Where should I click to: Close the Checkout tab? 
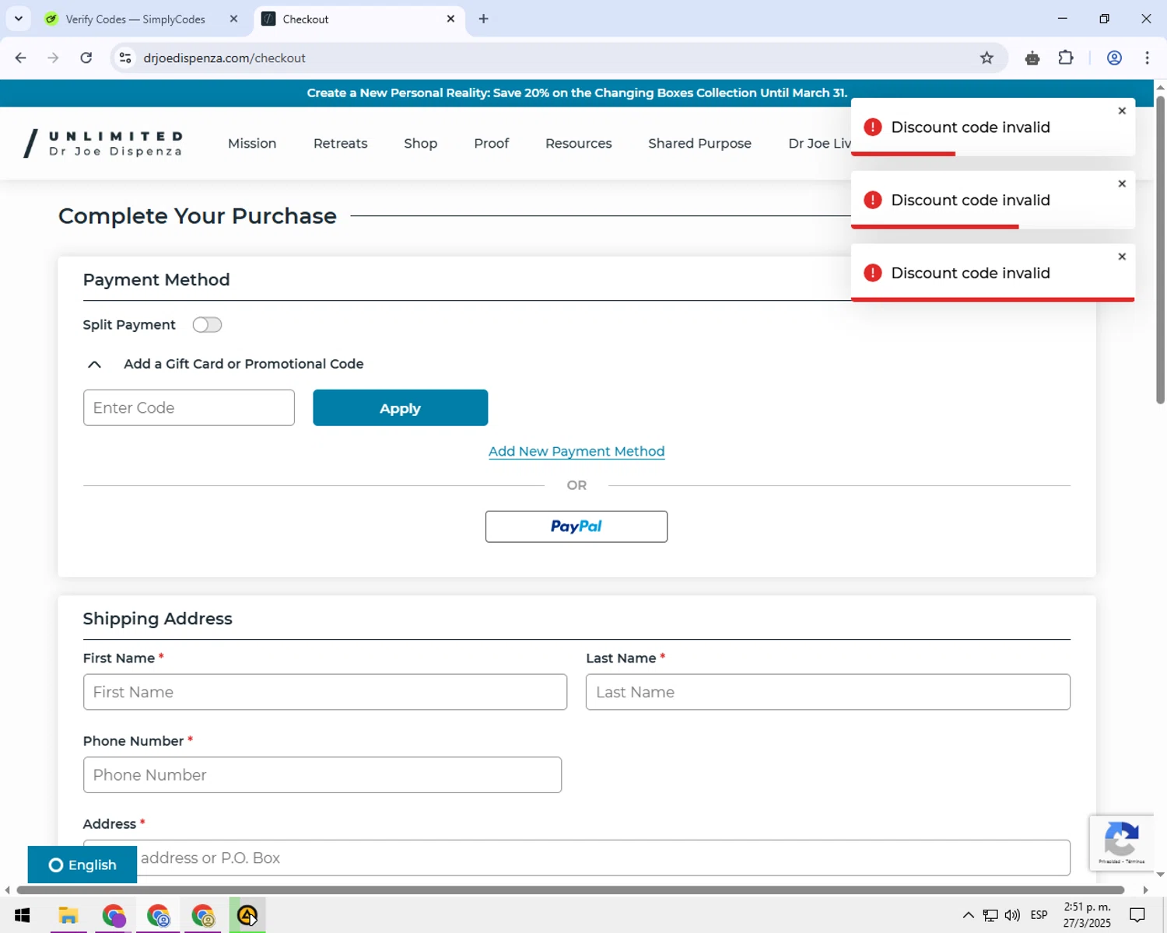pyautogui.click(x=450, y=19)
